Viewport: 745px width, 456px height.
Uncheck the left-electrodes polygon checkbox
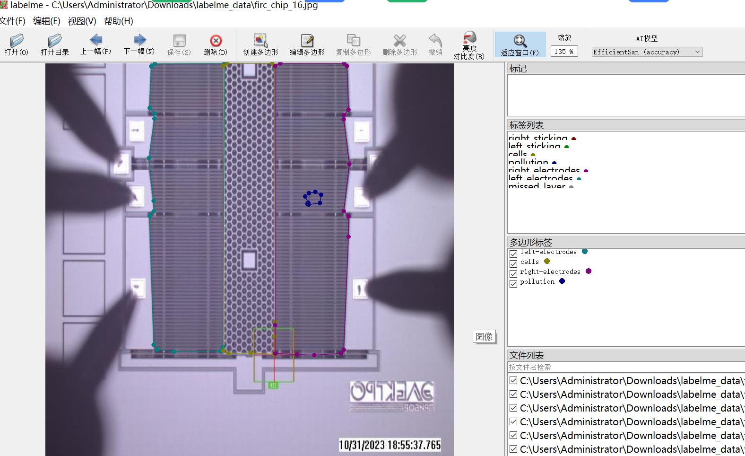coord(513,254)
